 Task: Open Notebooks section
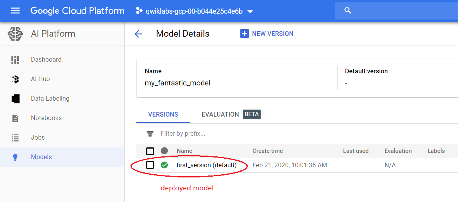[x=46, y=118]
